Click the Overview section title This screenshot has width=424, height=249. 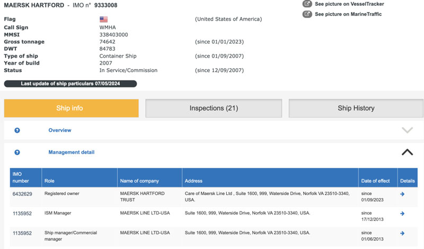[x=60, y=130]
